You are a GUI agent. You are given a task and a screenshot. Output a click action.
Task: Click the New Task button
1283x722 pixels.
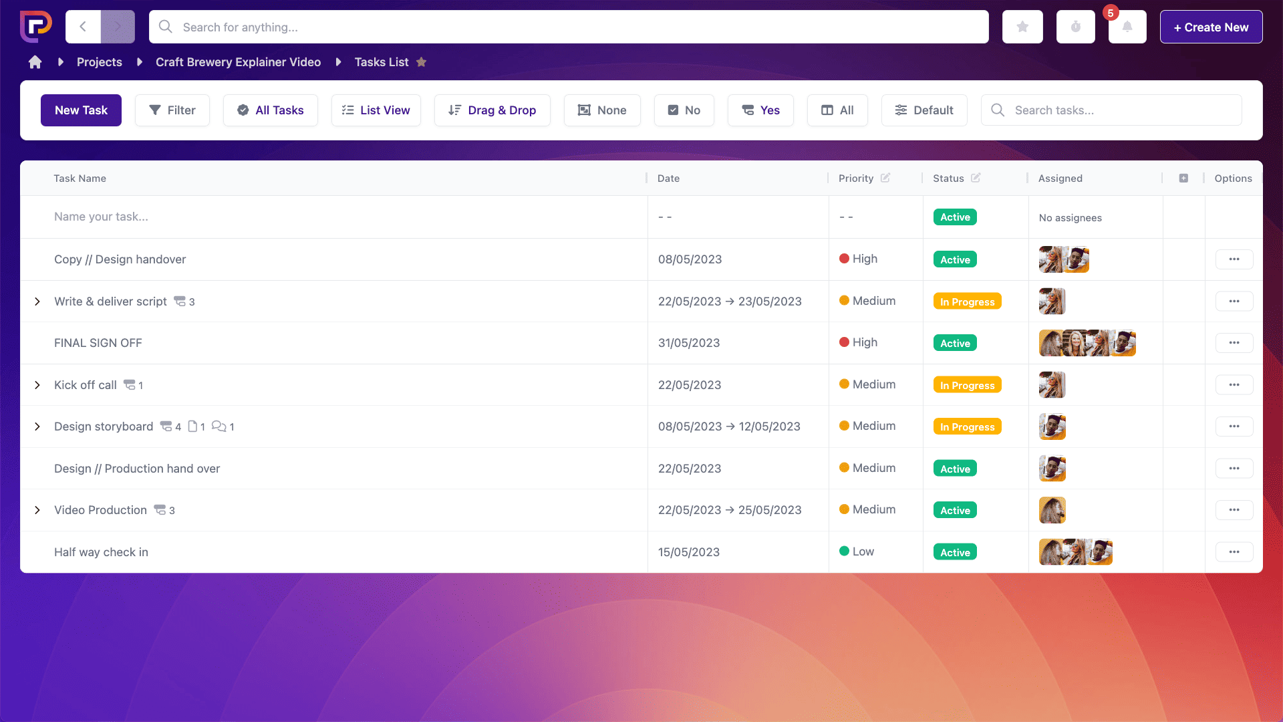[80, 110]
